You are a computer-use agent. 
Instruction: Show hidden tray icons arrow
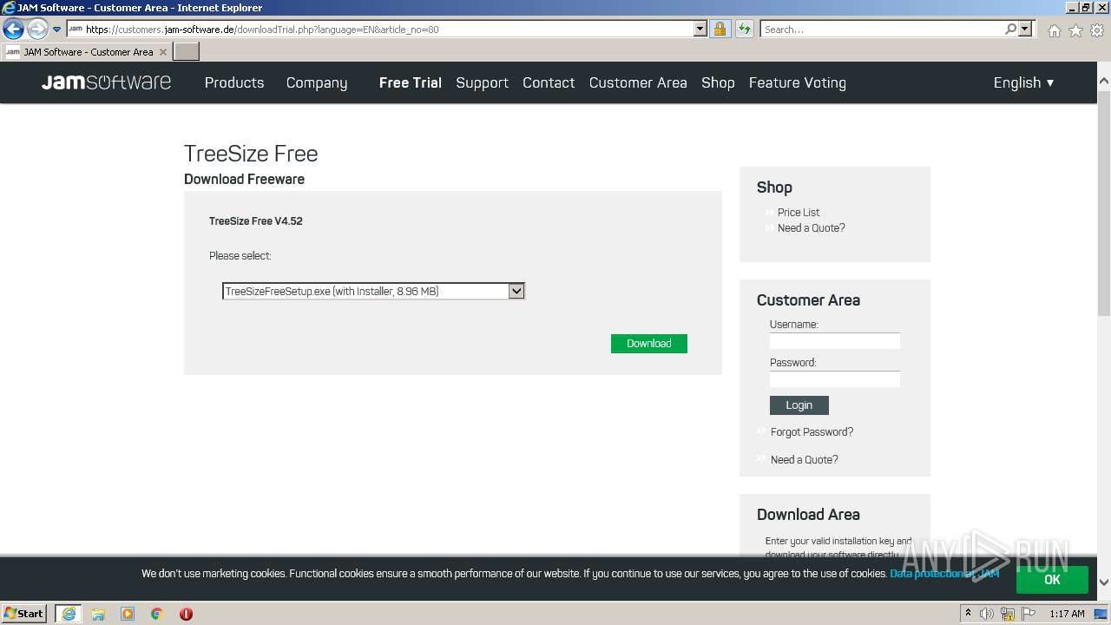point(968,613)
